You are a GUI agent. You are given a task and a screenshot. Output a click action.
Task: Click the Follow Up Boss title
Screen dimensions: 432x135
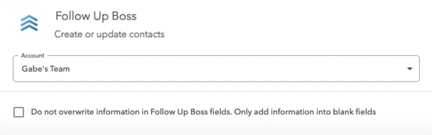pyautogui.click(x=96, y=16)
